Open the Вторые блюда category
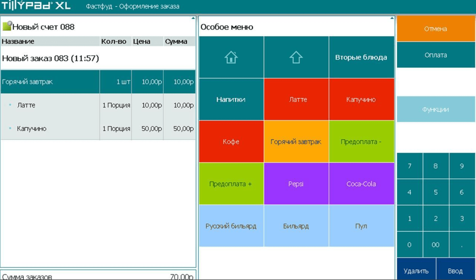476x280 pixels. click(362, 57)
